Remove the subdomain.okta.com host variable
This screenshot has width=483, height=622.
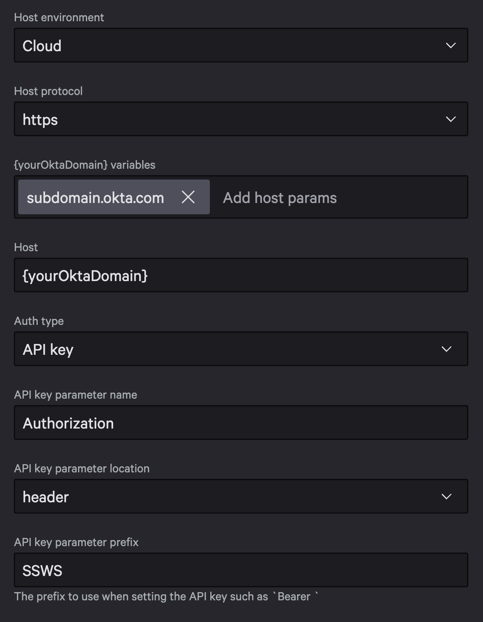[189, 197]
